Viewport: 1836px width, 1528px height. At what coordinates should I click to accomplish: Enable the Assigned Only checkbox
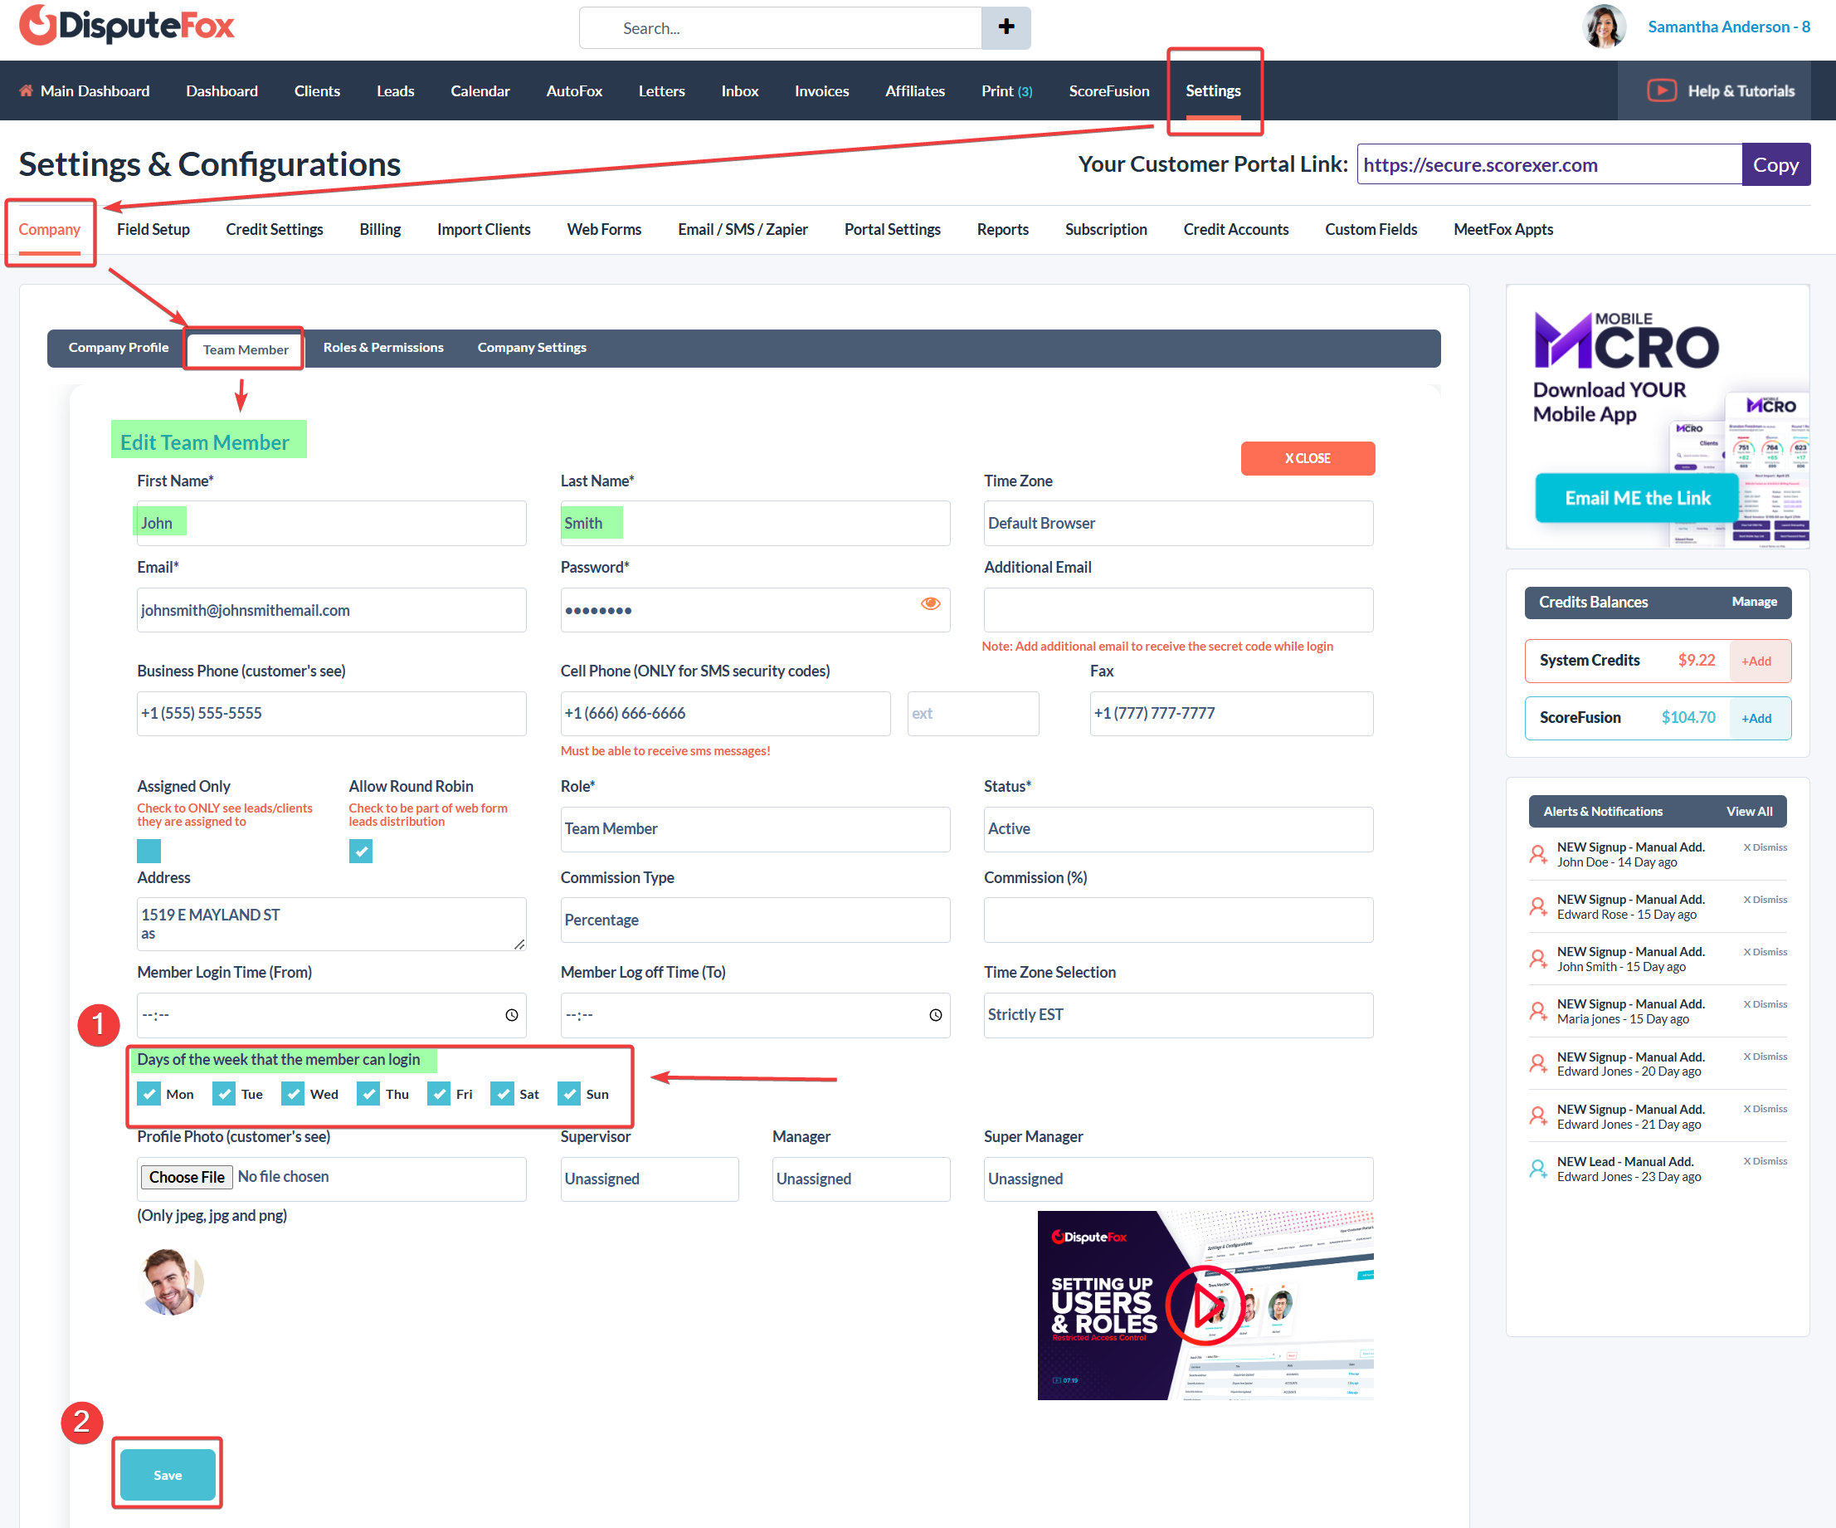point(149,850)
